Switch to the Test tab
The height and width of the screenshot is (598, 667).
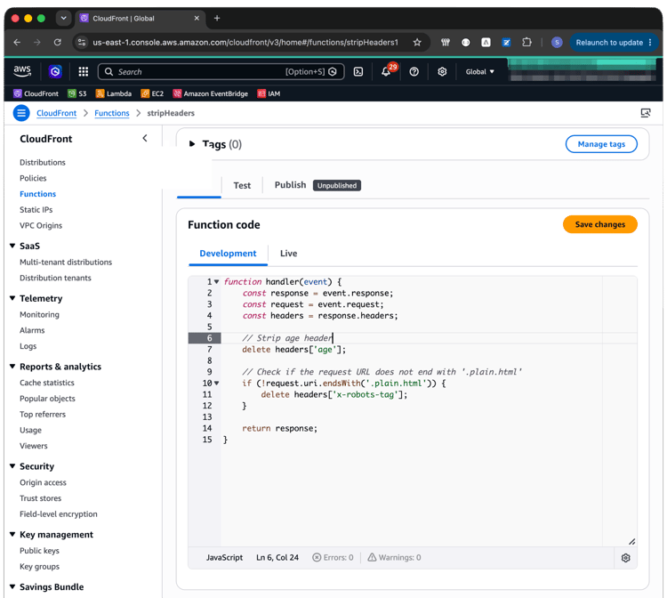242,185
